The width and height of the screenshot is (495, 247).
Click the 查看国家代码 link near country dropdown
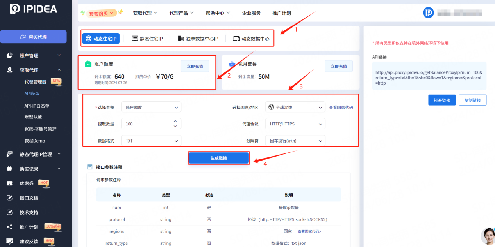tap(341, 107)
